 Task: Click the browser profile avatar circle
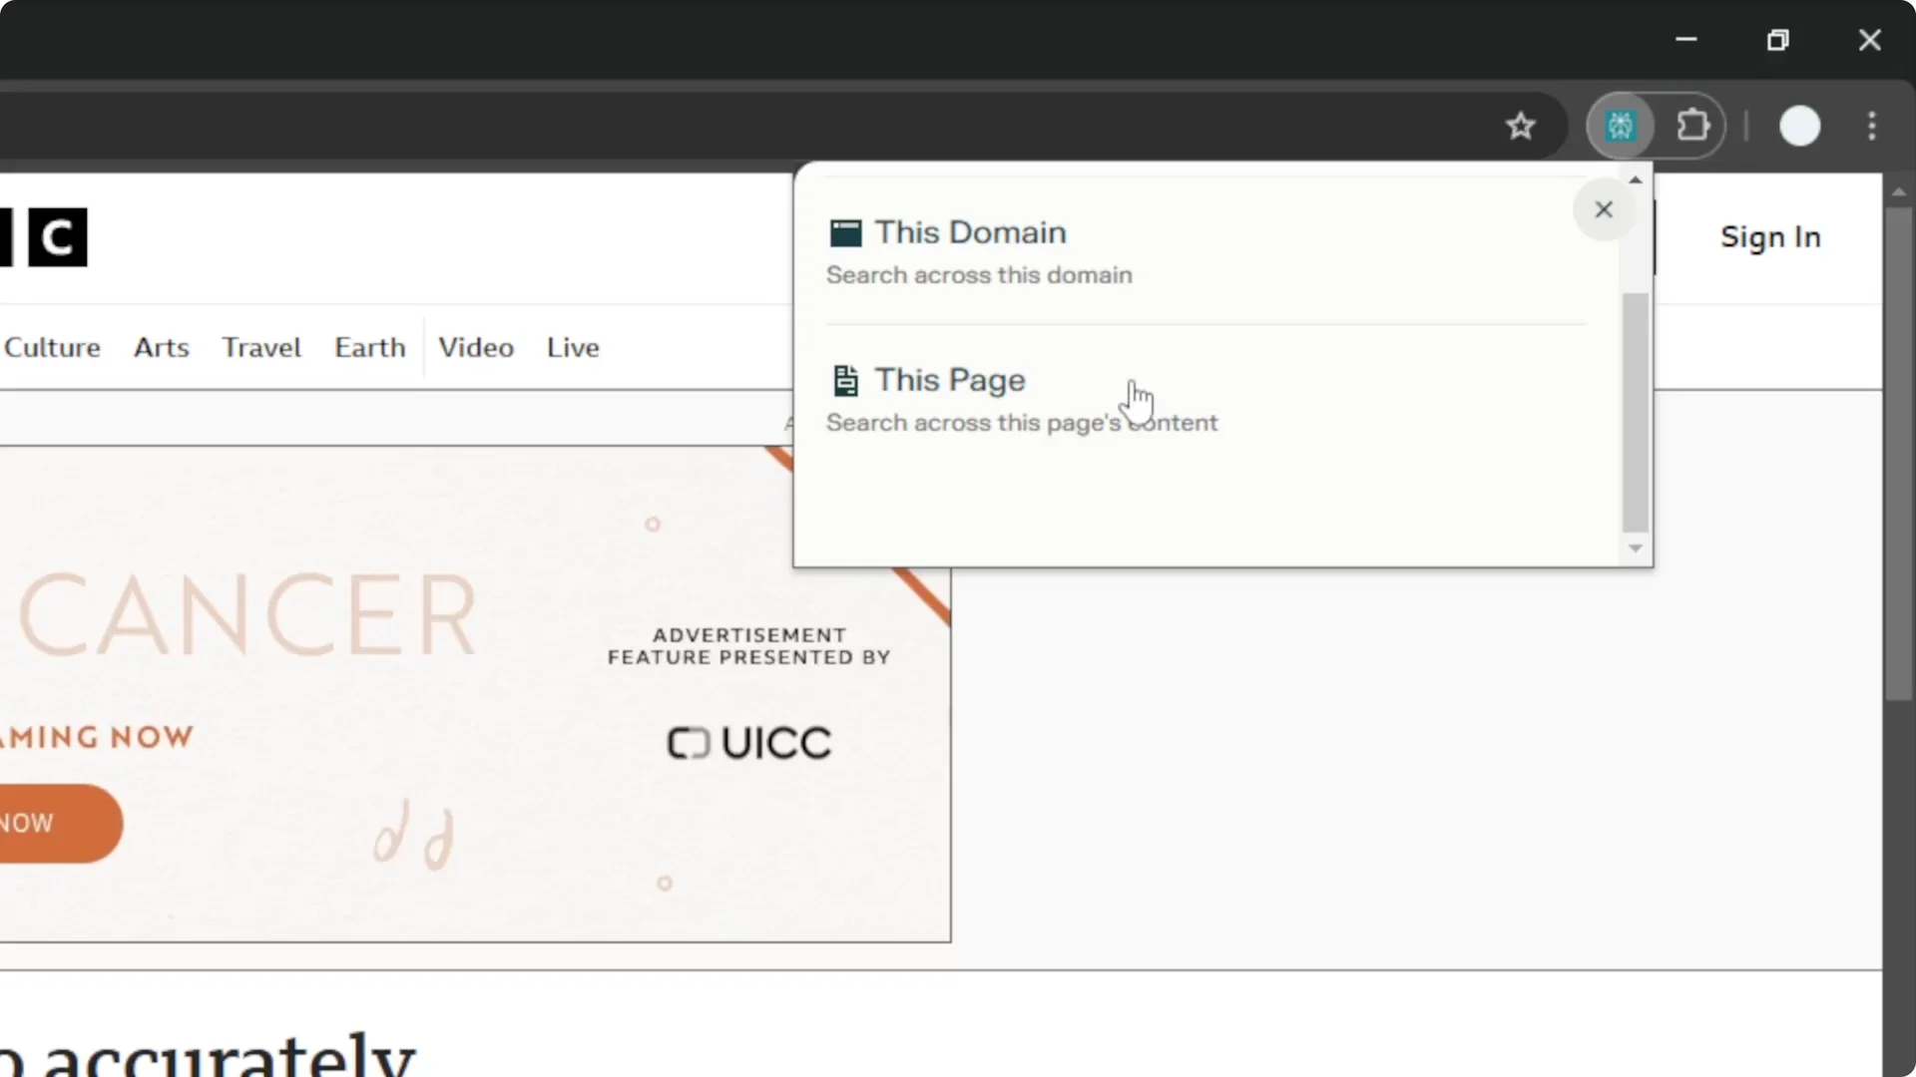point(1799,126)
